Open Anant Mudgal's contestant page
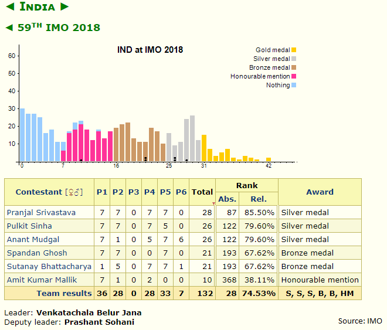 click(33, 240)
